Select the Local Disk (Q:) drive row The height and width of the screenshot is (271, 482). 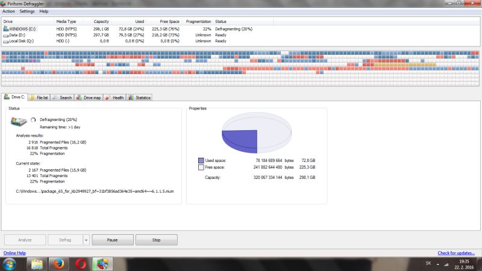pyautogui.click(x=138, y=41)
